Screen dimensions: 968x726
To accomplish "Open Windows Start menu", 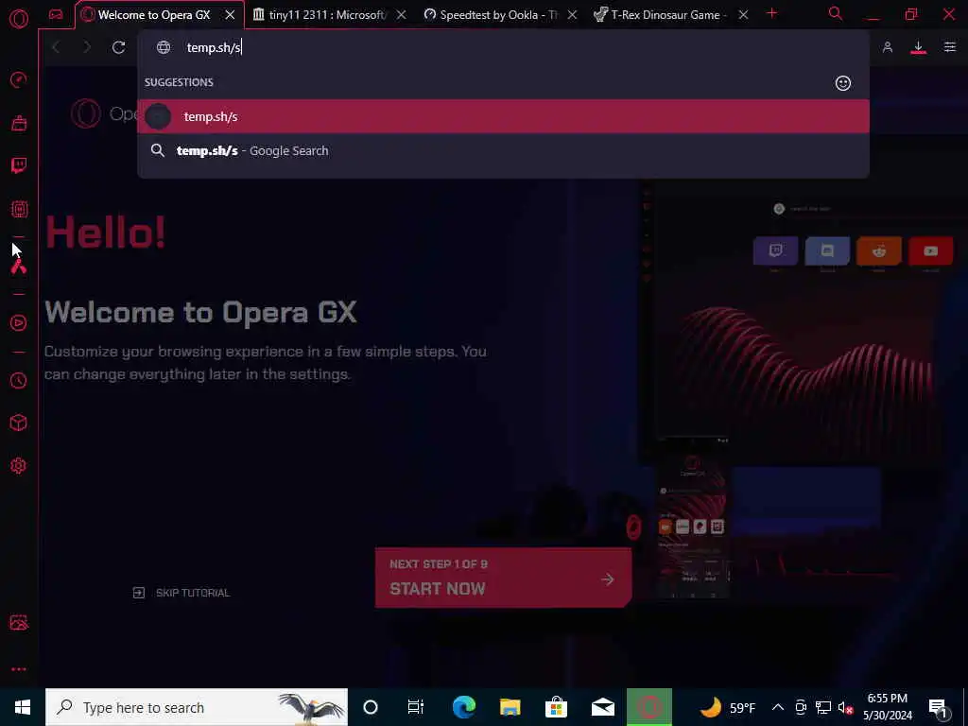I will point(23,707).
